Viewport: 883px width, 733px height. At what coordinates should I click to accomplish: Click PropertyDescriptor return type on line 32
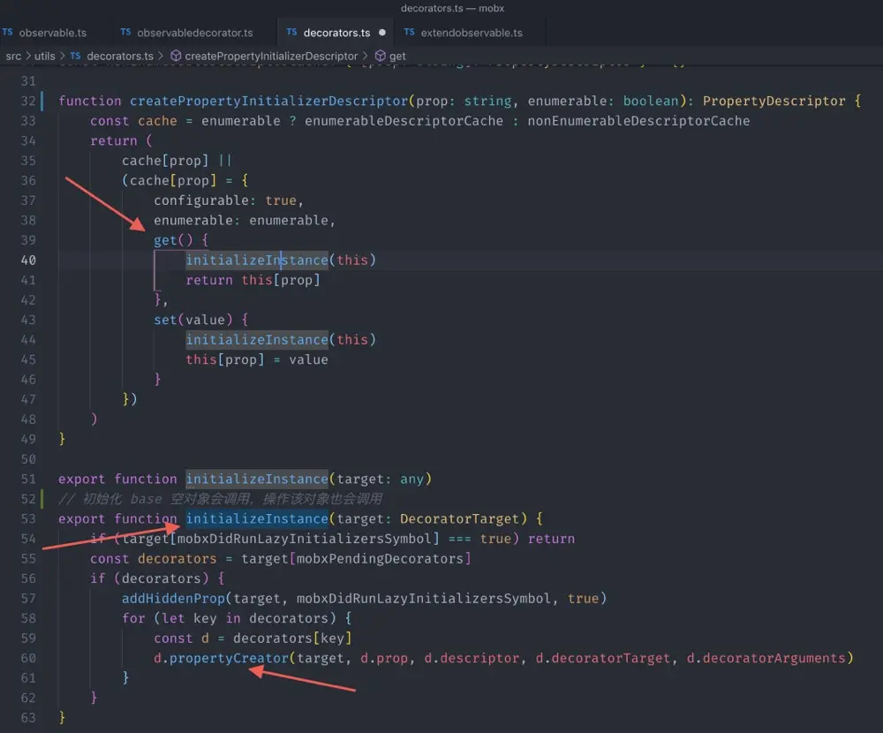[x=774, y=101]
